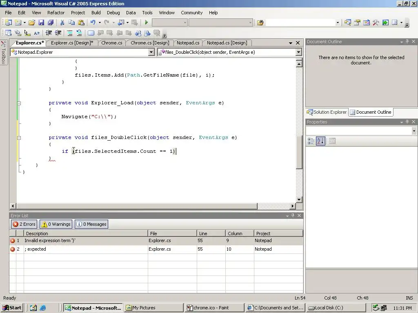Toggle the 0 Messages filter button
418x313 pixels.
click(x=91, y=224)
